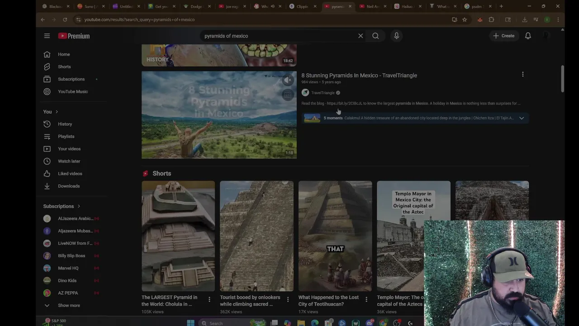579x326 pixels.
Task: Click the YouTube Premium logo
Action: tap(74, 36)
